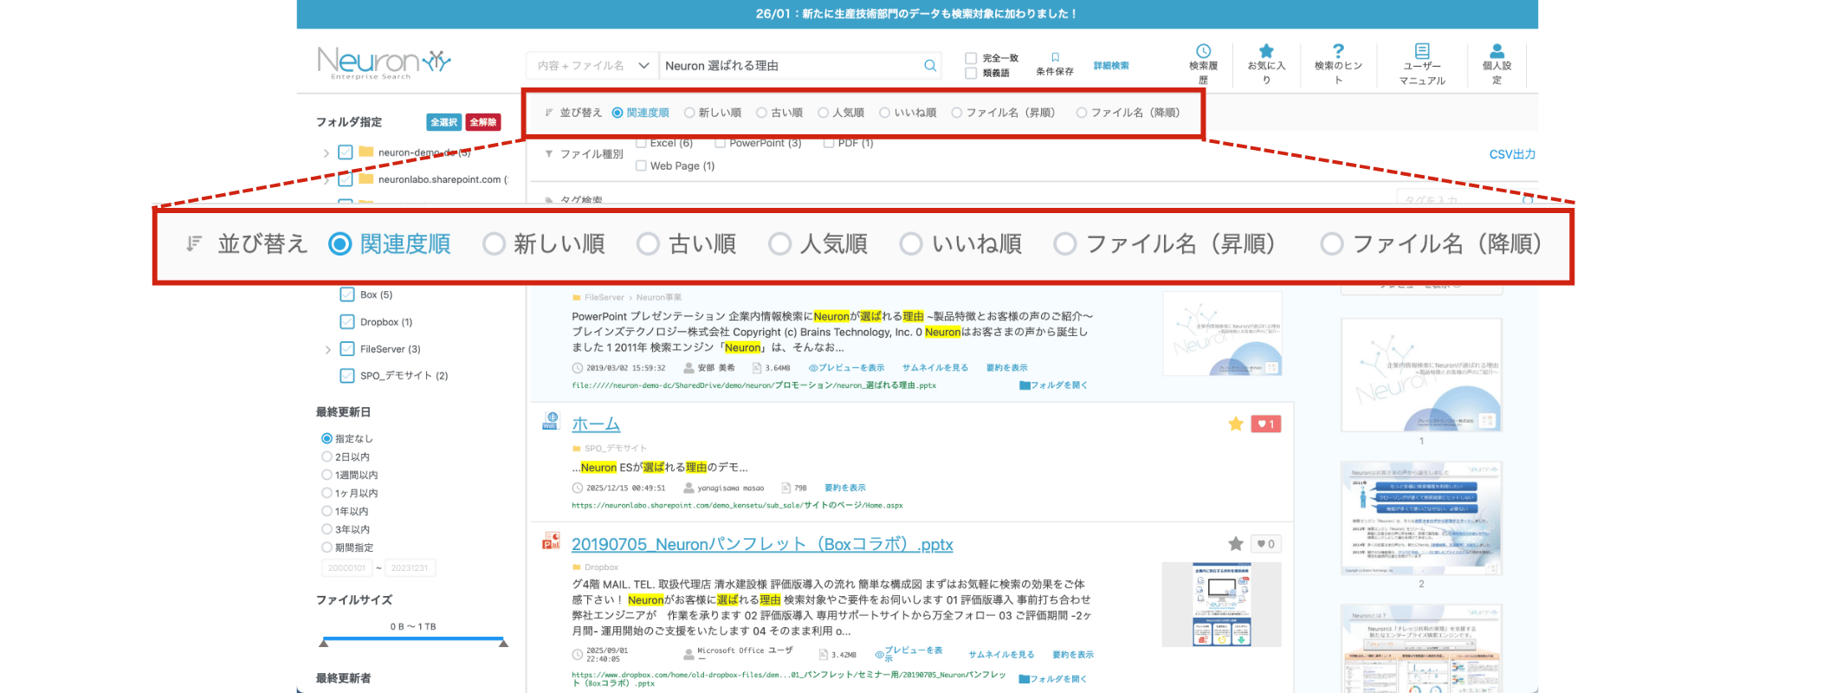Uncheck the SPO_デモサイト (2) folder checkbox
Image resolution: width=1836 pixels, height=693 pixels.
click(x=347, y=376)
